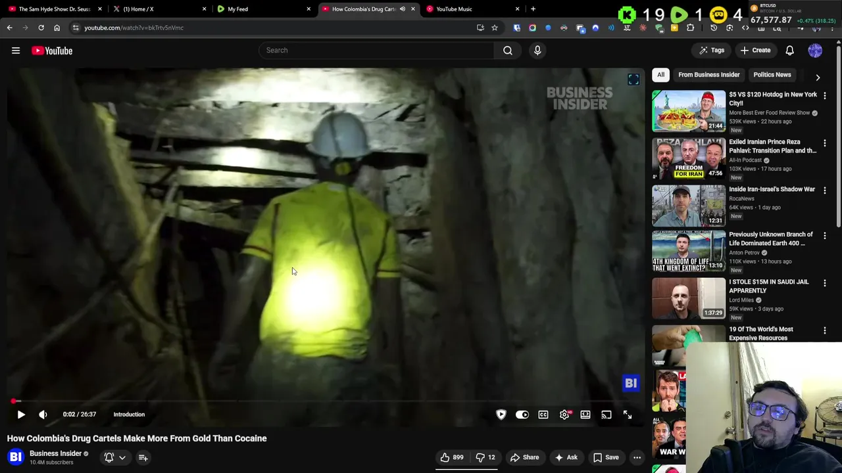Save video to playlist
This screenshot has width=842, height=473.
[x=606, y=457]
